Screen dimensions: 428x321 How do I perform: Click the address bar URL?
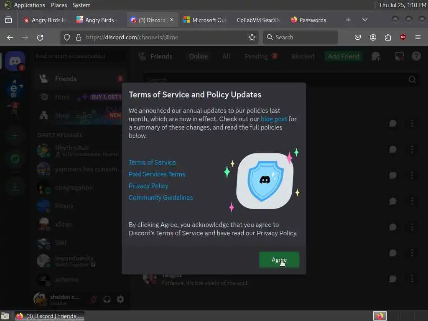tap(132, 37)
